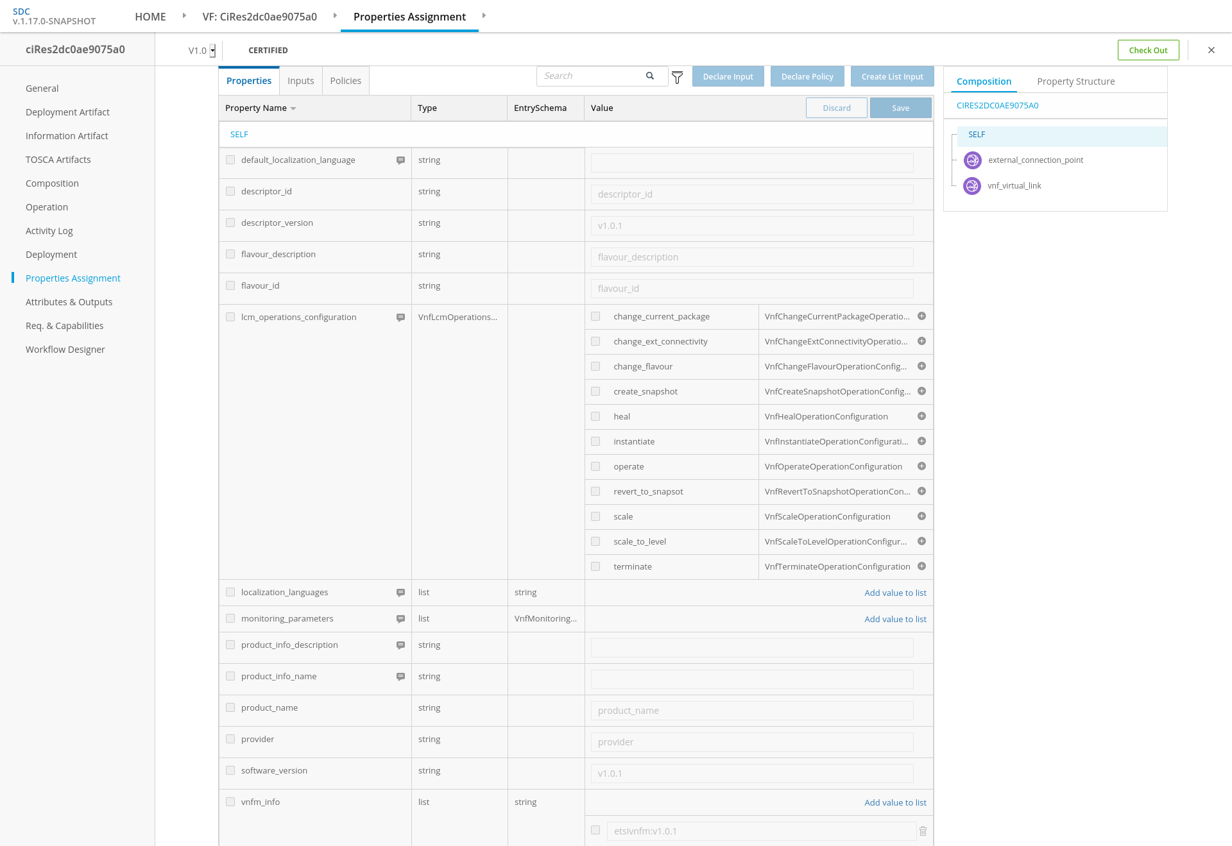Viewport: 1232px width, 846px height.
Task: Open description comment icon for localization_languages
Action: click(400, 593)
